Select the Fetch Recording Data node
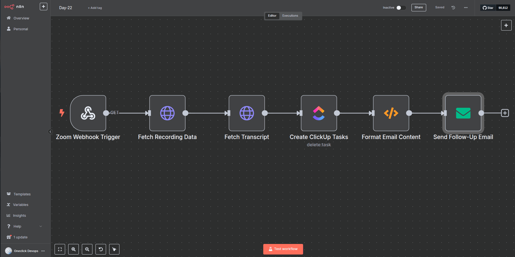Screen dimensions: 515x257 pos(167,113)
